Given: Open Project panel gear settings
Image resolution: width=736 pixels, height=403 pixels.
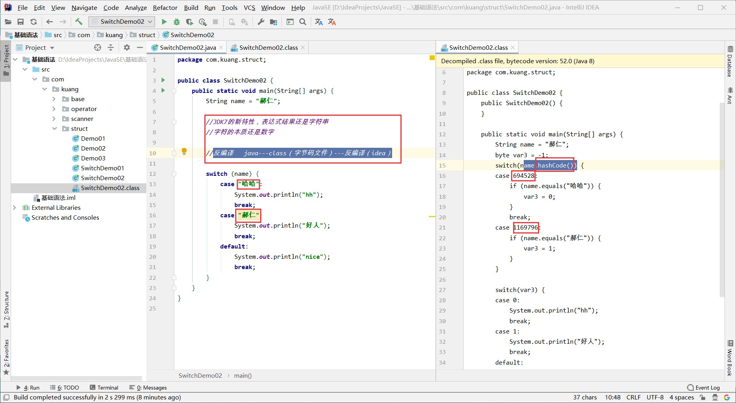Looking at the screenshot, I should click(126, 47).
